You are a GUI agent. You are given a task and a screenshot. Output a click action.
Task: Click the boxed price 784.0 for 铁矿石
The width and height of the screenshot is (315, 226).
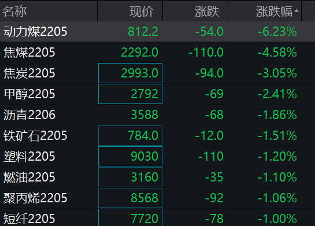point(130,135)
